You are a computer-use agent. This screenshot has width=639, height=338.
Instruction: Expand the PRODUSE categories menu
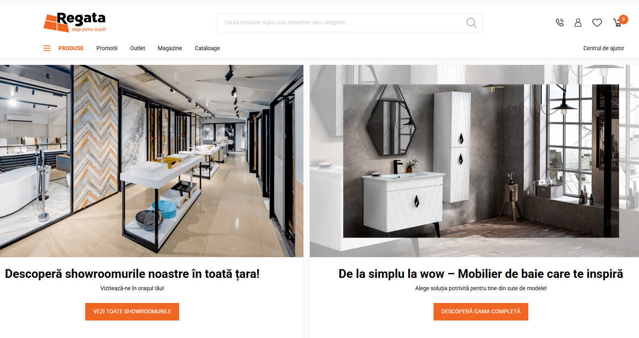(x=71, y=48)
